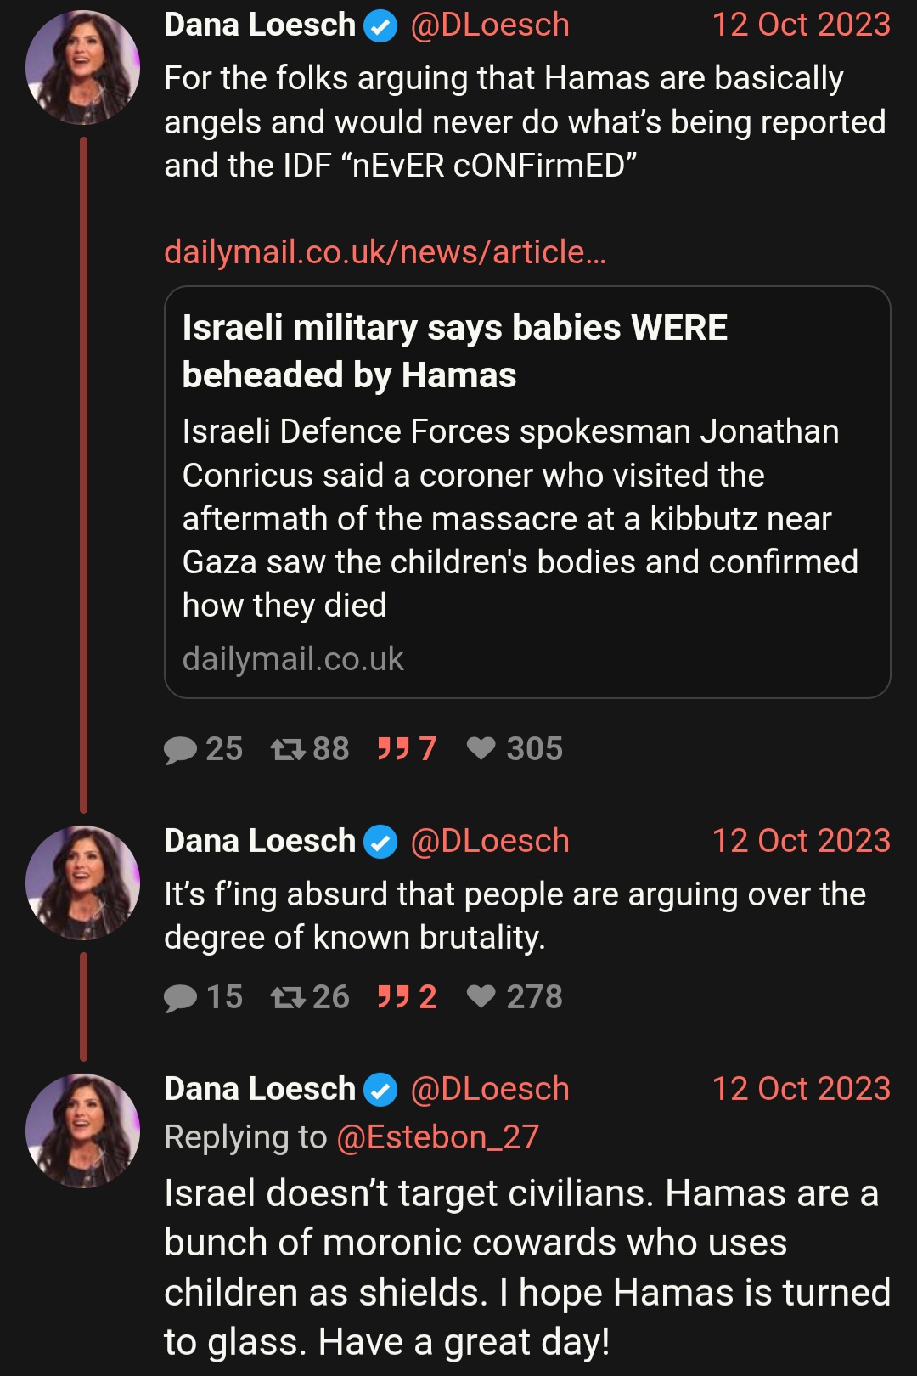The width and height of the screenshot is (917, 1376).
Task: Click the @DLoesch handle on third tweet
Action: 490,1089
